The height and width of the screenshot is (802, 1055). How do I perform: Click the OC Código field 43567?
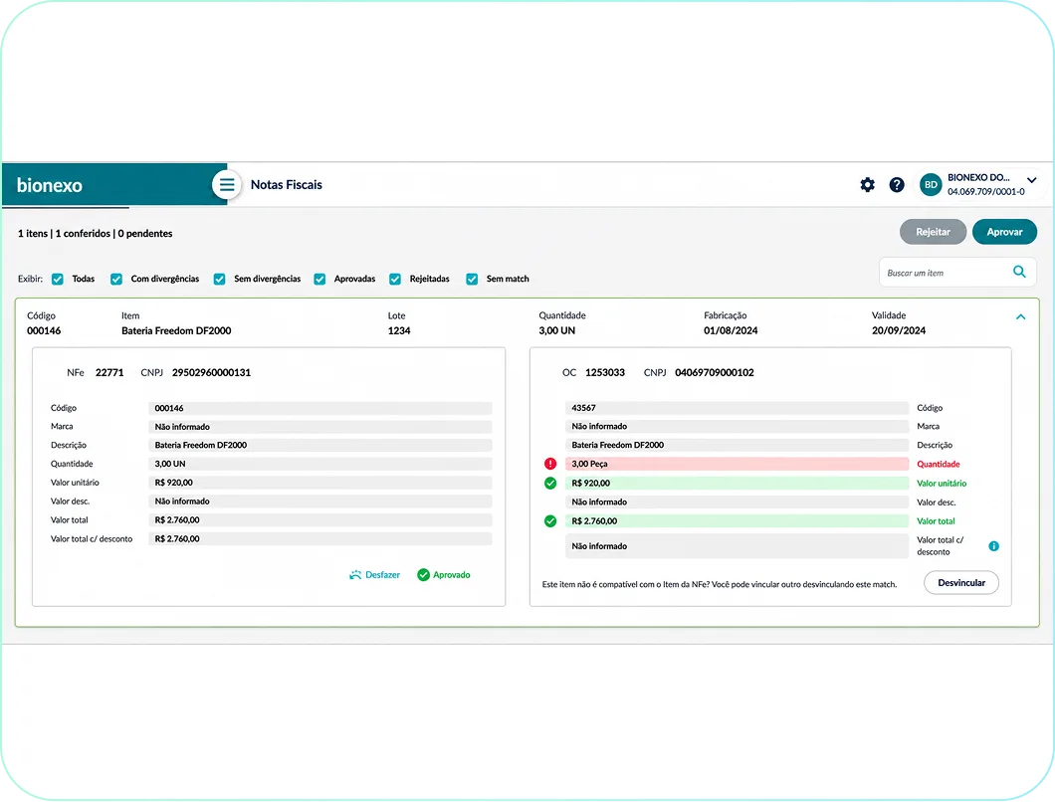pos(737,408)
